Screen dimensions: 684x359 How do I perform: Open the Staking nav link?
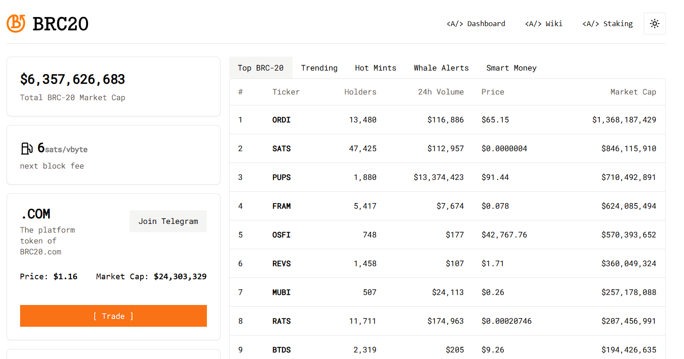coord(608,24)
